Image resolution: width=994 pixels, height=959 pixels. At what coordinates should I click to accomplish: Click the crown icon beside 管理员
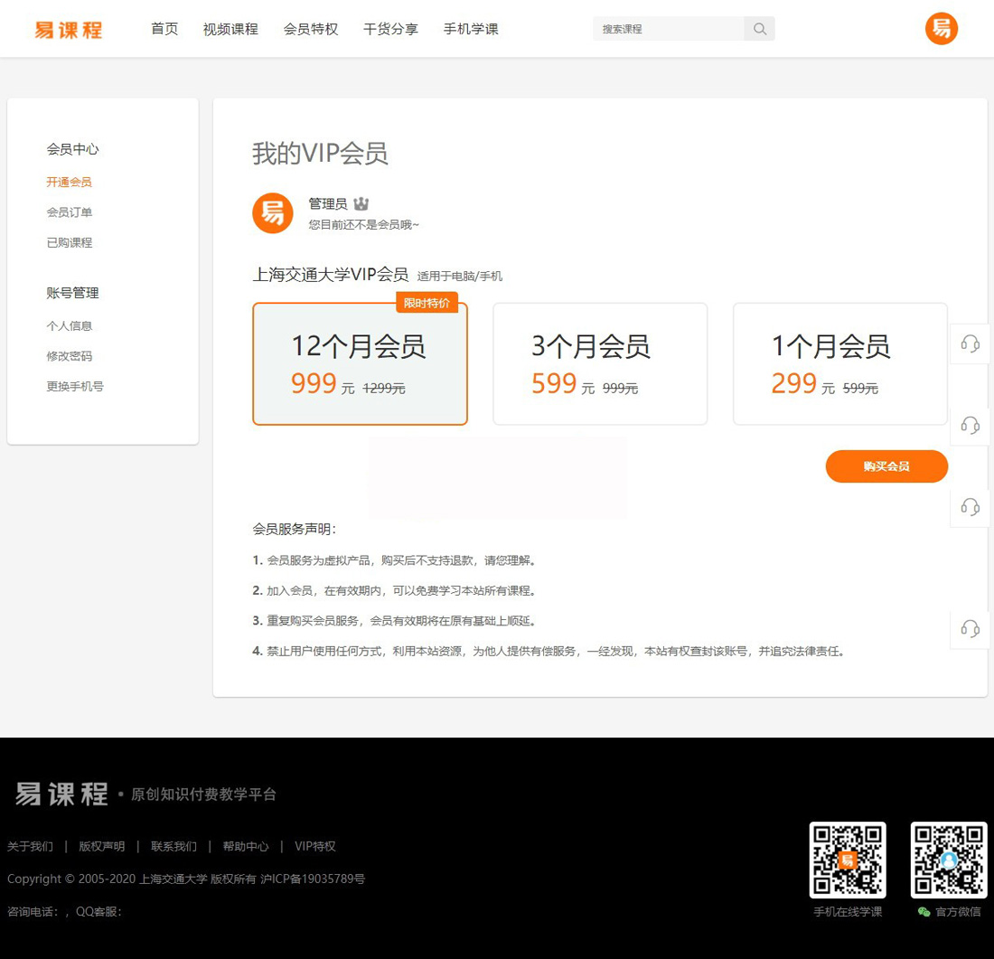pyautogui.click(x=361, y=204)
